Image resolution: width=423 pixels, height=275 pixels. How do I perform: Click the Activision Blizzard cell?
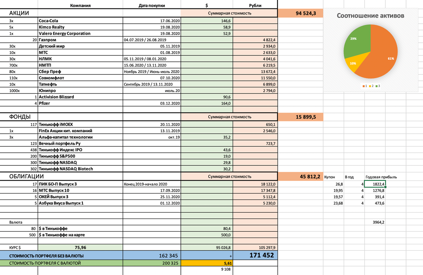(80, 97)
